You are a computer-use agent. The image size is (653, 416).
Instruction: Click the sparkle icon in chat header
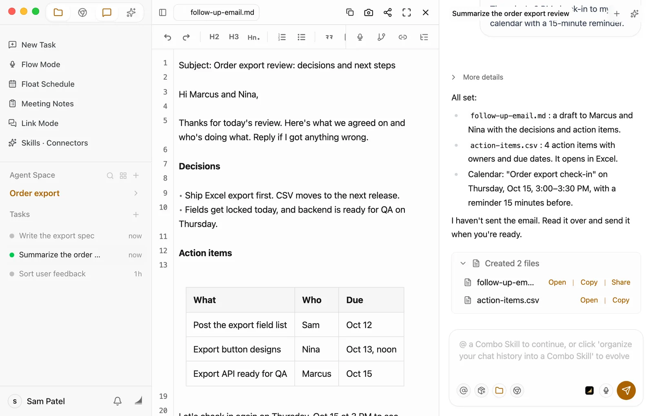pyautogui.click(x=634, y=13)
